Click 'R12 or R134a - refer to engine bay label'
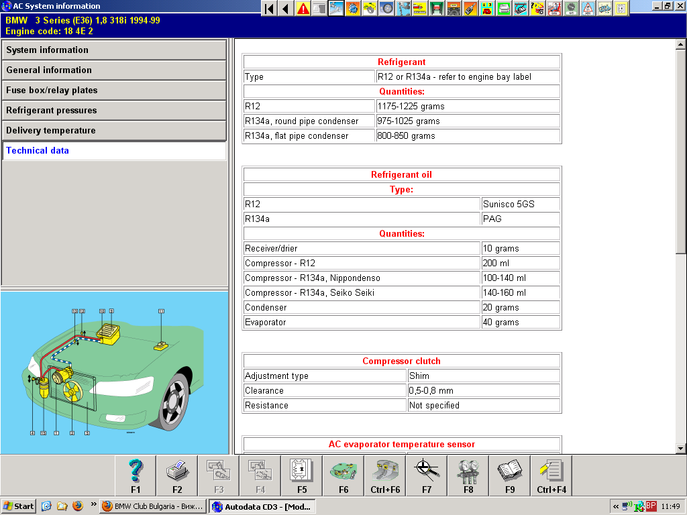The width and height of the screenshot is (687, 515). (x=468, y=77)
